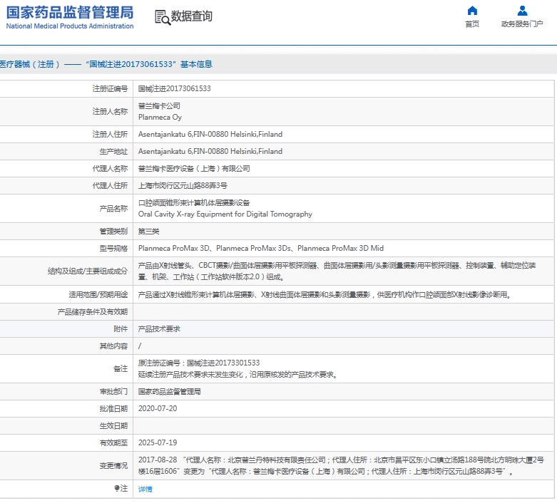Click the 国家药品监督管理局 logo
557x503 pixels.
[x=70, y=12]
